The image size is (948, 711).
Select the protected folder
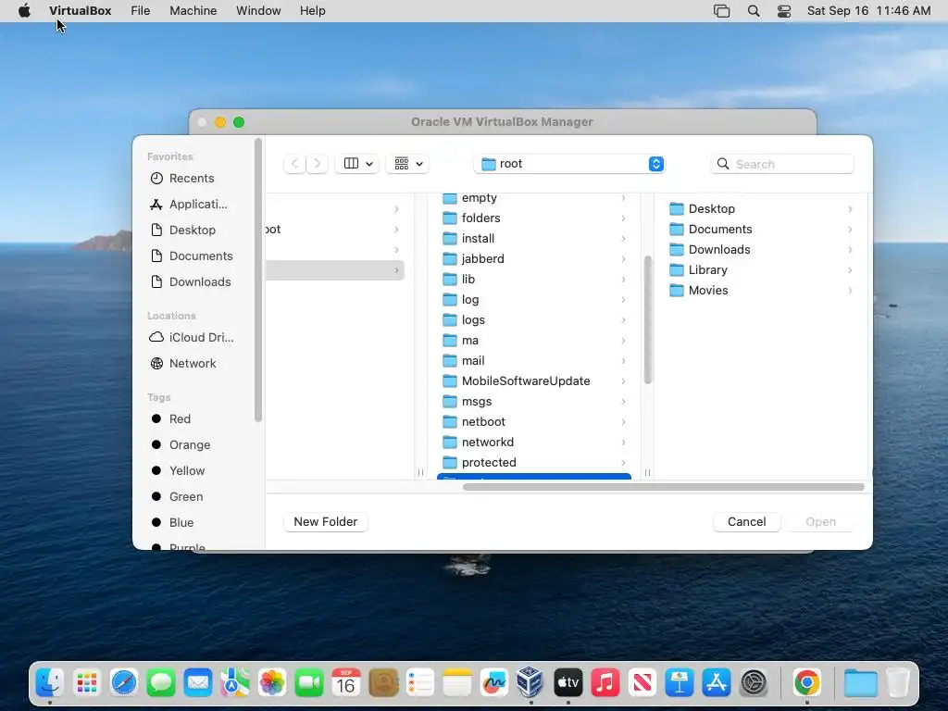pos(534,463)
